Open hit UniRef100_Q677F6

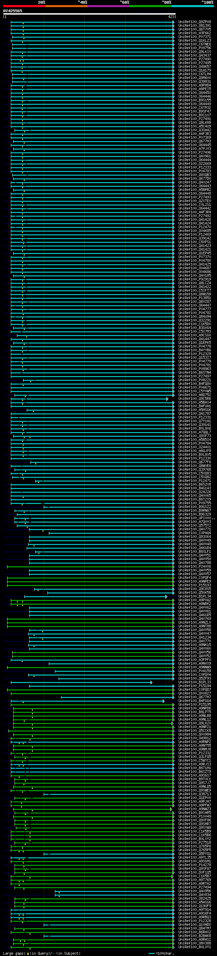click(194, 462)
